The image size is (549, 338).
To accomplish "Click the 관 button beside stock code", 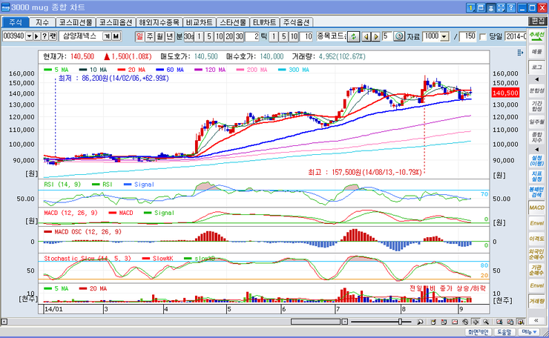I will tap(53, 36).
